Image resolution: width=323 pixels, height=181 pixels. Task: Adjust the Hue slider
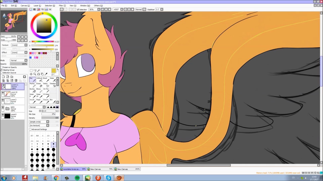(x=42, y=42)
